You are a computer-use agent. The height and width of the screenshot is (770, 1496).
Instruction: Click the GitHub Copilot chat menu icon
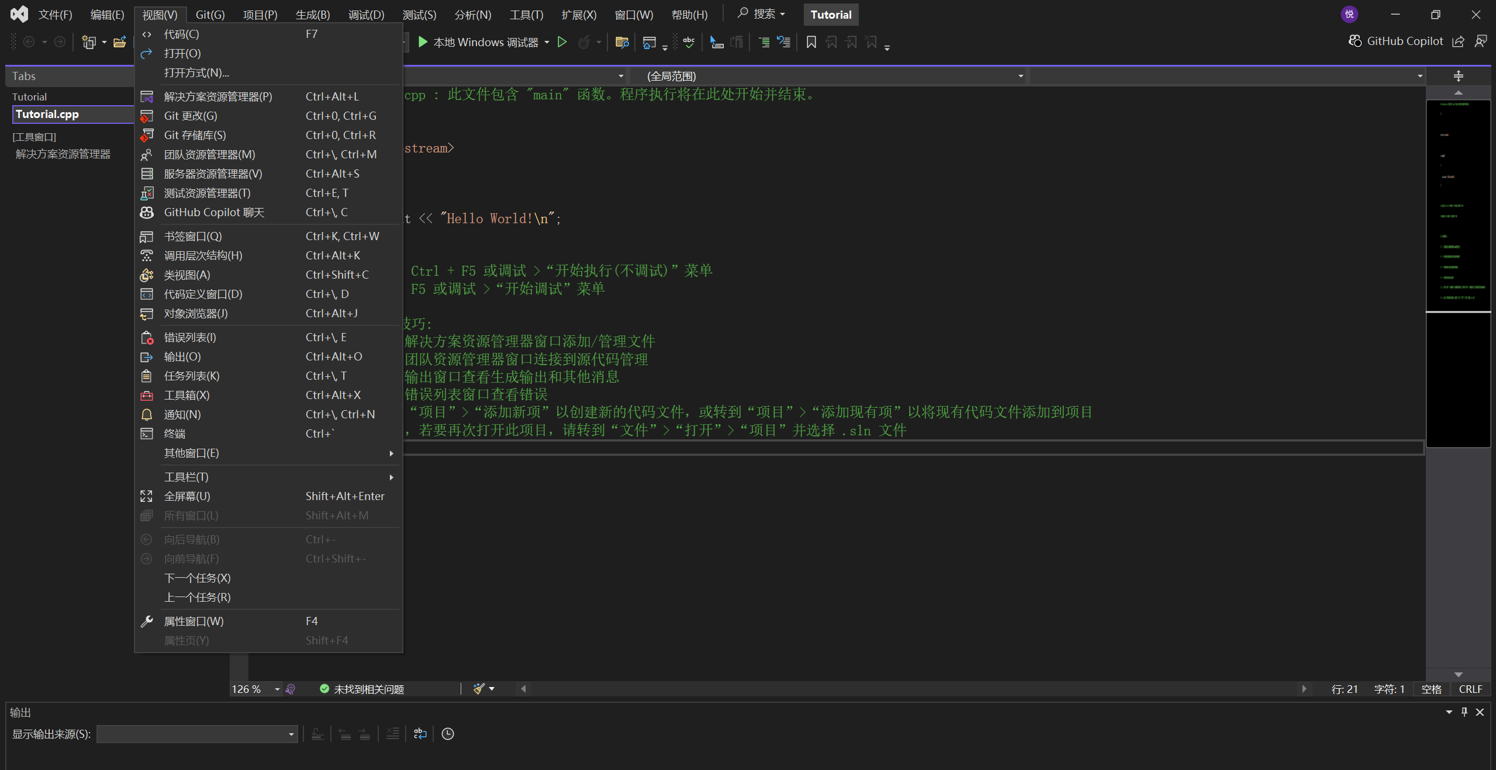pyautogui.click(x=147, y=212)
